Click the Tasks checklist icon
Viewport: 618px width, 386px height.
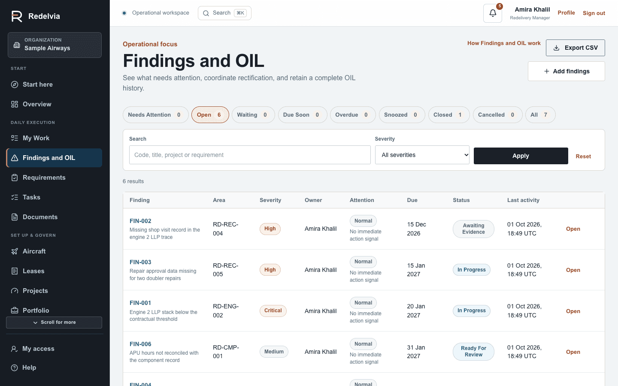coord(15,197)
